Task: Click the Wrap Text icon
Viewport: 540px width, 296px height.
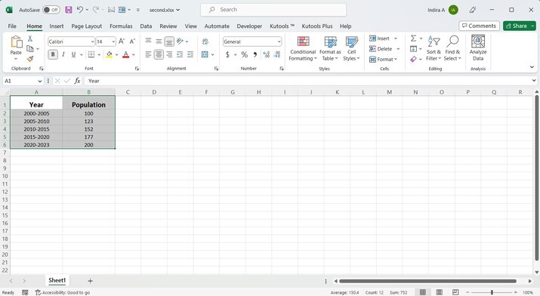Action: click(205, 42)
